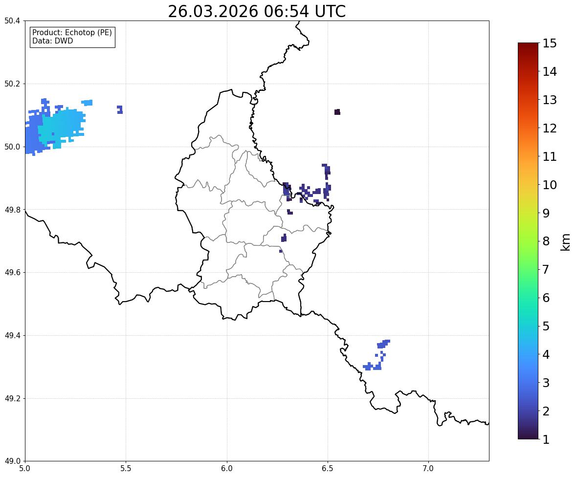Click latitude tick label 49.6
Viewport: 576px width, 477px height.
pyautogui.click(x=12, y=272)
